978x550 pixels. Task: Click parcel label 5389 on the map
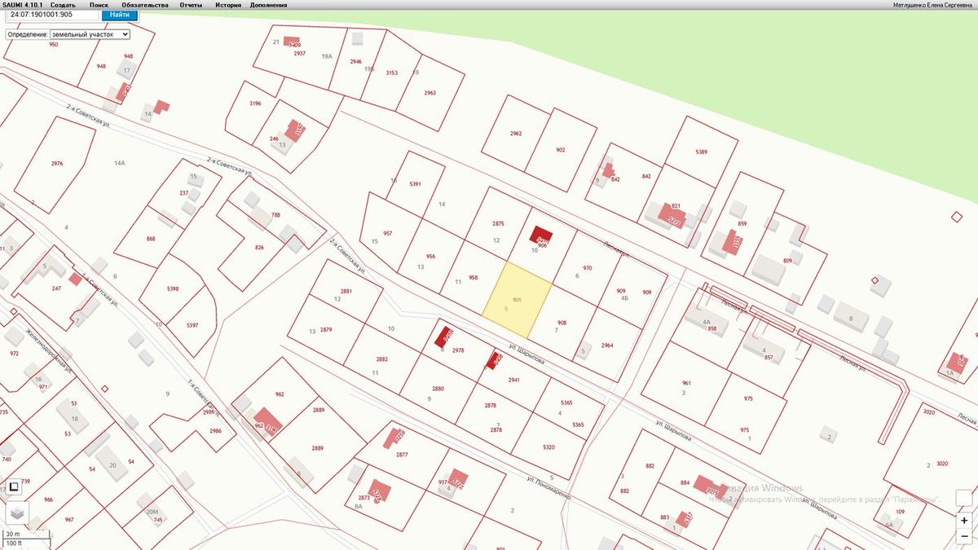(702, 152)
